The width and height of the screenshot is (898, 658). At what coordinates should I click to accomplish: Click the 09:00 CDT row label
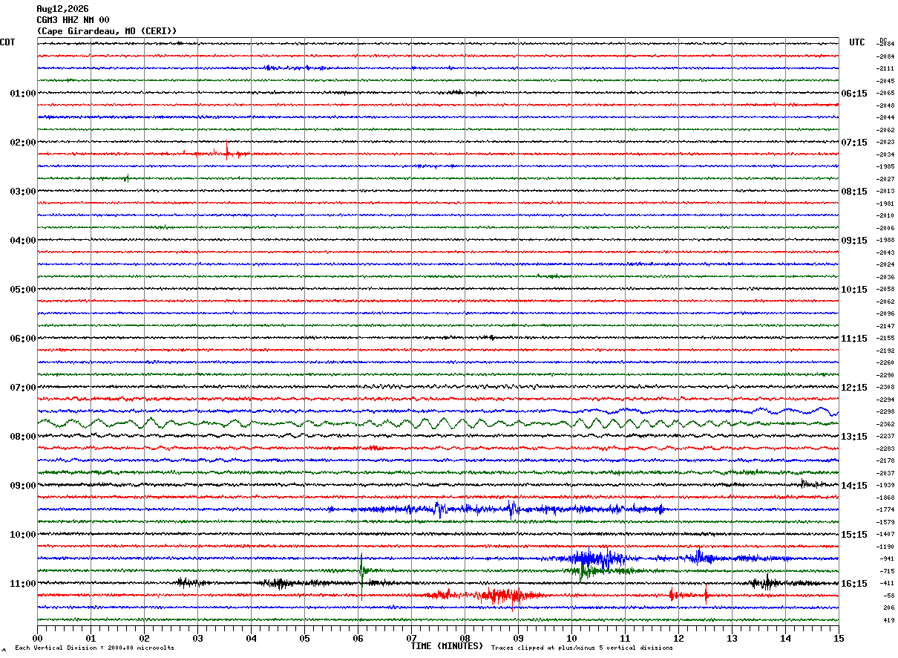pyautogui.click(x=23, y=486)
